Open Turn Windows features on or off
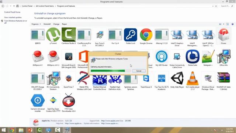 pos(15,22)
